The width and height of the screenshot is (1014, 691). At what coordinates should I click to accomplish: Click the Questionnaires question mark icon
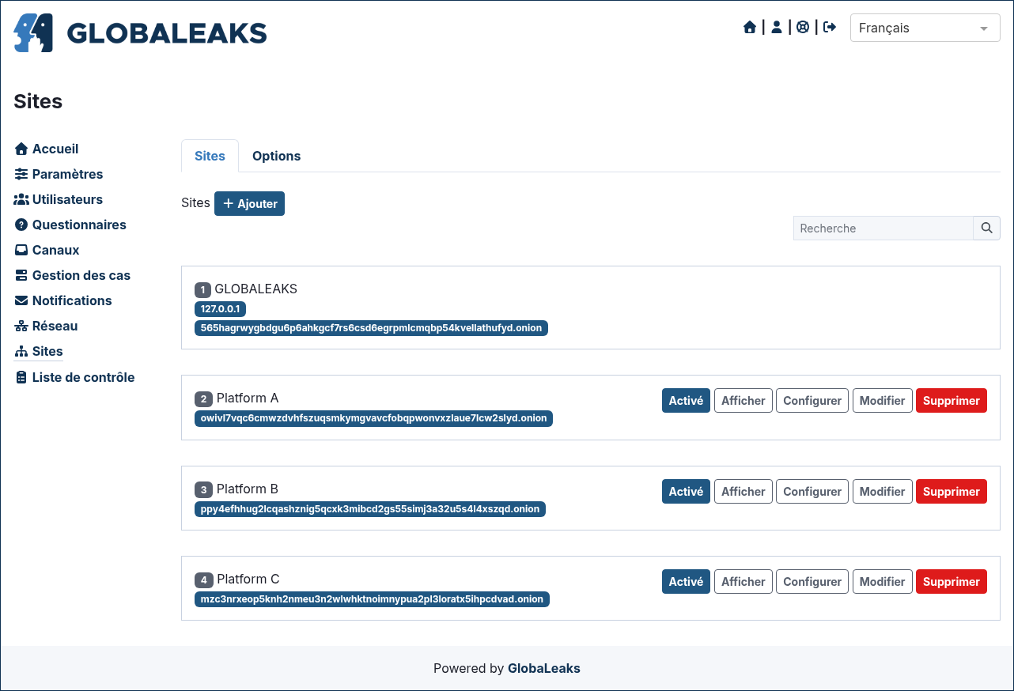point(21,225)
